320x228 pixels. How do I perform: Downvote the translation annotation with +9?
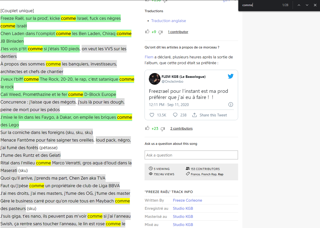click(x=160, y=32)
